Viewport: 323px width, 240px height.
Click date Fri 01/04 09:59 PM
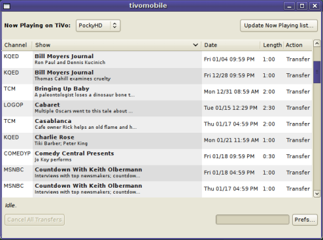tap(229, 60)
